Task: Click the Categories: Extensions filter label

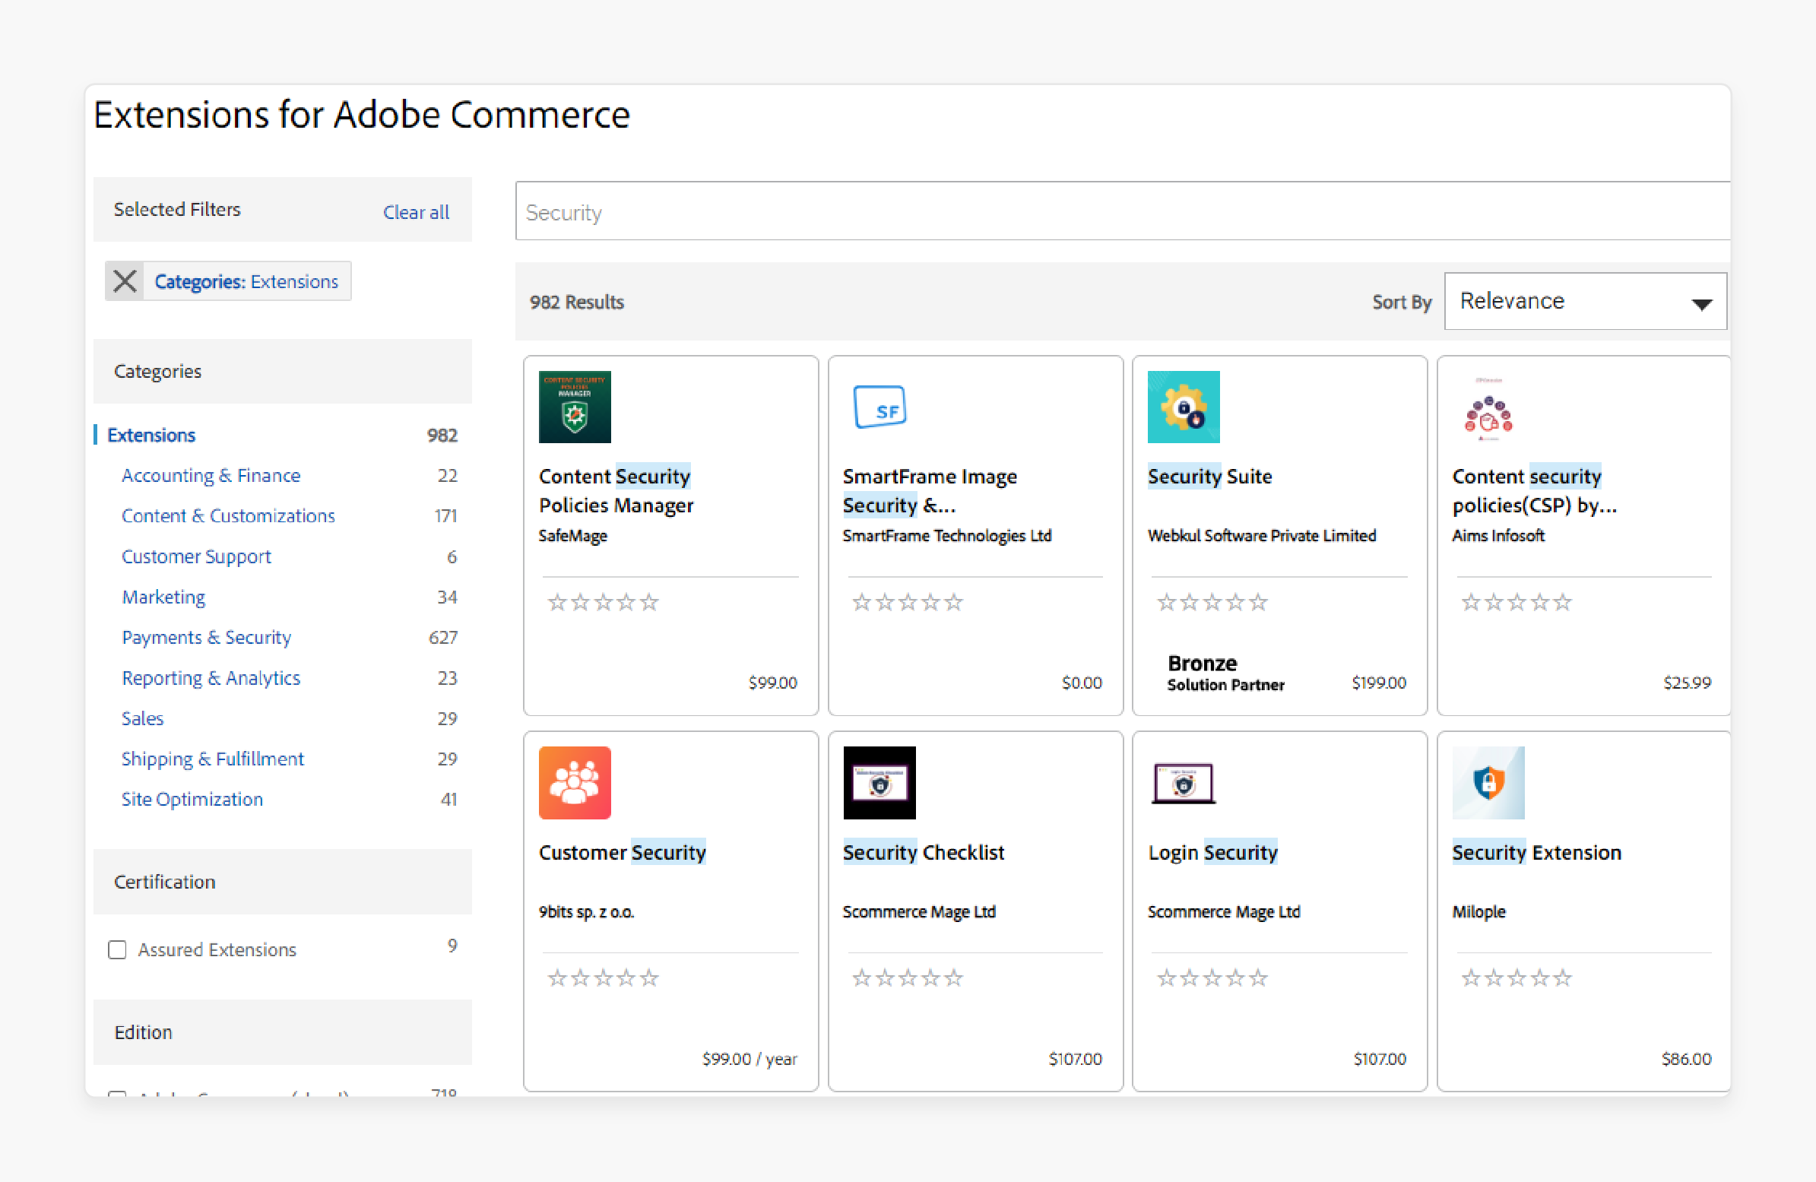Action: 246,281
